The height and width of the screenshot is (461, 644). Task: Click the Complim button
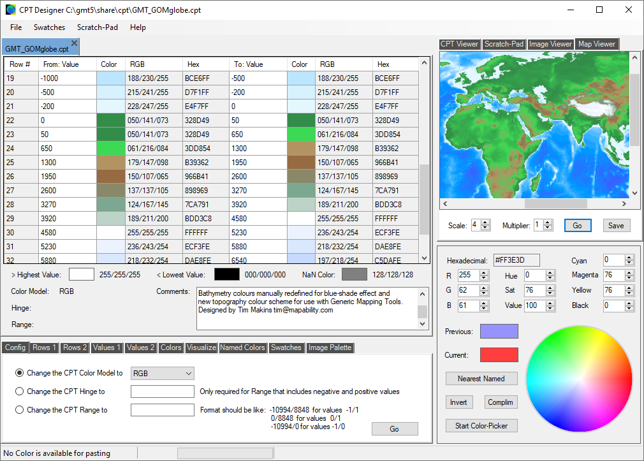pyautogui.click(x=501, y=402)
